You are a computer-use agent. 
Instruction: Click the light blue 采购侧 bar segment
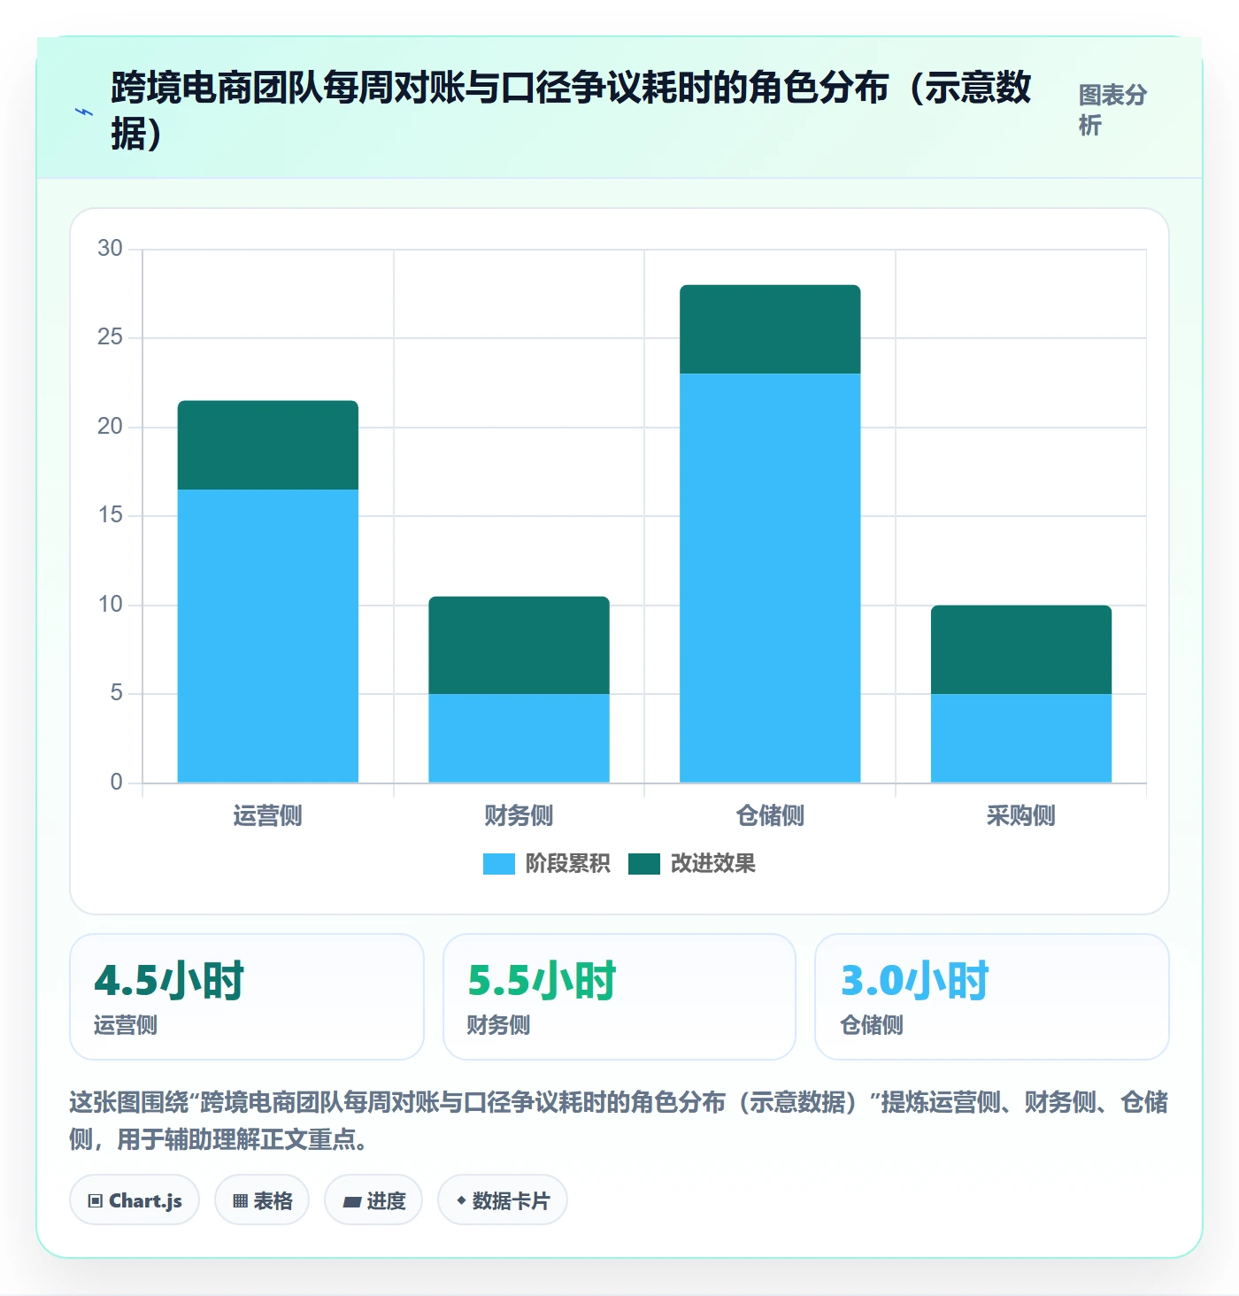tap(1021, 738)
